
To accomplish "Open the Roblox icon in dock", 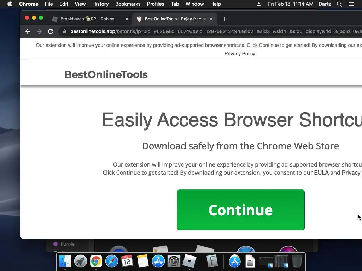I will [189, 261].
